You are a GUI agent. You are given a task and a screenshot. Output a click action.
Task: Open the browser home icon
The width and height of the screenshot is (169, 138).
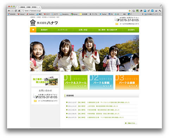coord(19,11)
